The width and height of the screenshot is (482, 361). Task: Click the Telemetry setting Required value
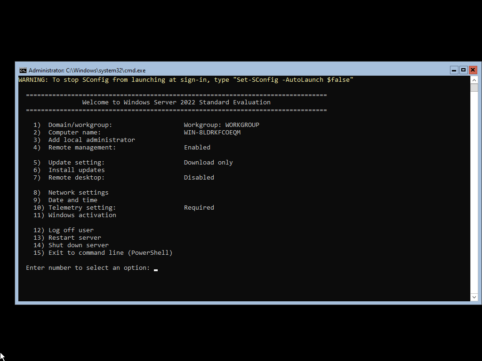point(199,207)
